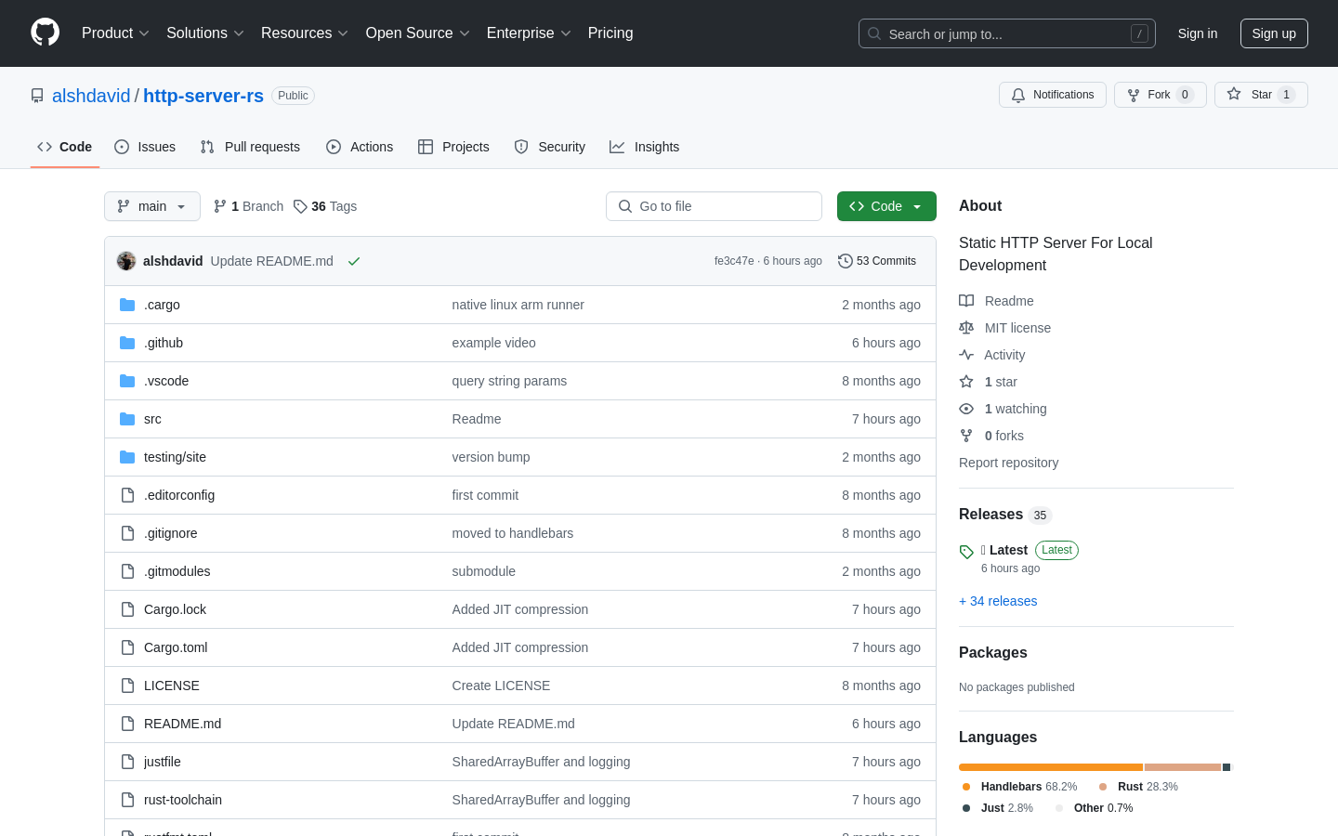Image resolution: width=1338 pixels, height=836 pixels.
Task: Expand the green Code dropdown button
Action: point(886,206)
